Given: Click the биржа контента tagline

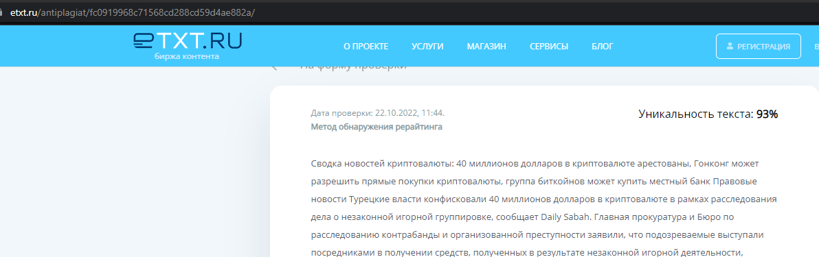Looking at the screenshot, I should [187, 56].
